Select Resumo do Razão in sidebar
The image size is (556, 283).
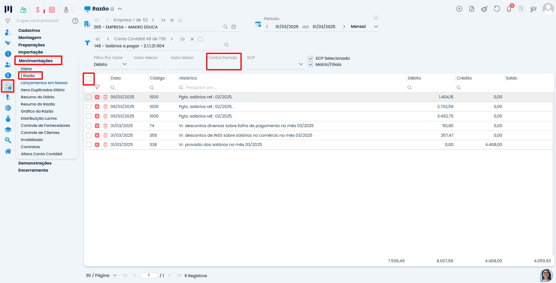(x=38, y=104)
